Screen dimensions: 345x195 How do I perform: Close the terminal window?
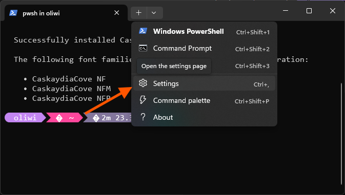(333, 11)
